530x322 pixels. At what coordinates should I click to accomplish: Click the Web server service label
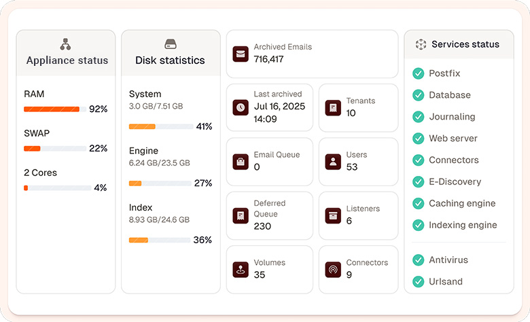453,139
